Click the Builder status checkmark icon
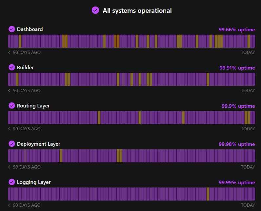Image resolution: width=261 pixels, height=211 pixels. click(12, 67)
